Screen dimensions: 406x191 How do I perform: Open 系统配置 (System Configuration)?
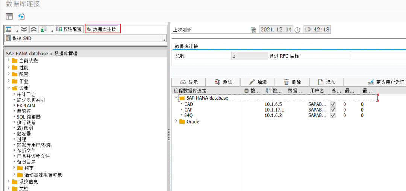click(69, 29)
